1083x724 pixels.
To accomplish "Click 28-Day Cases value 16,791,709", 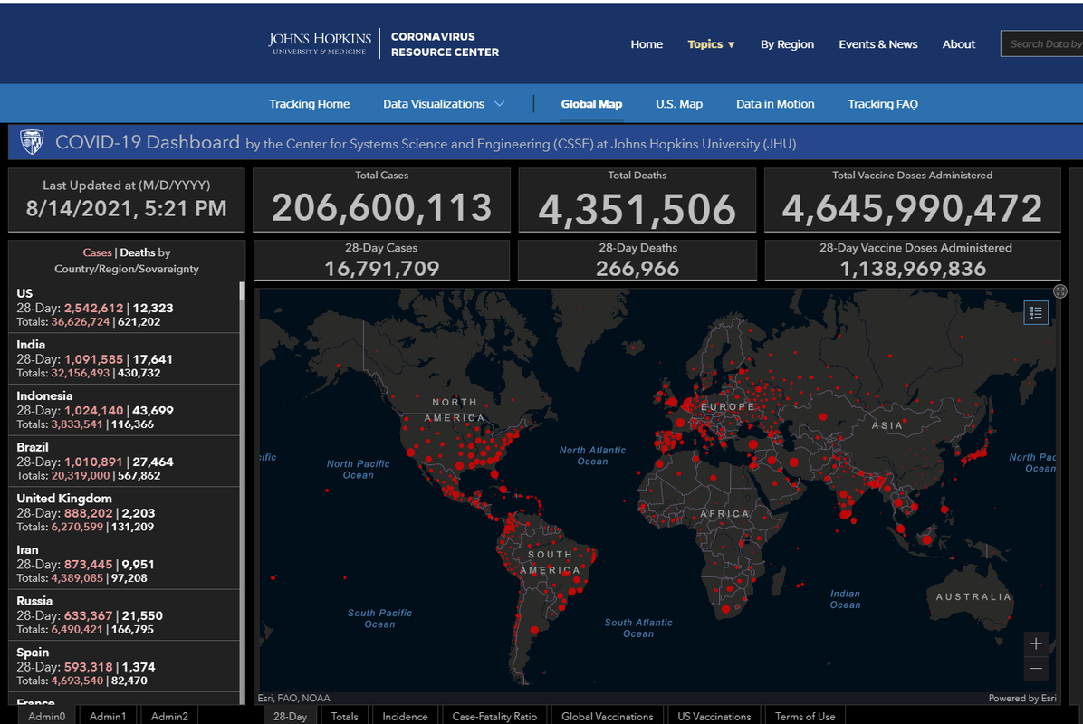I will (x=382, y=269).
